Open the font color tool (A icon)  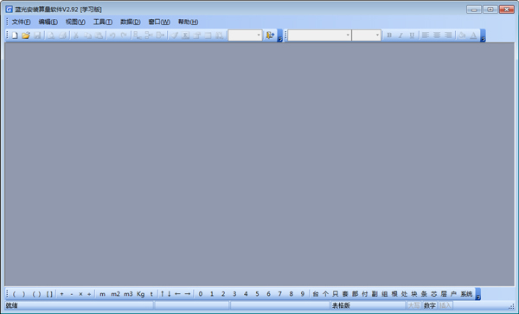(x=473, y=35)
